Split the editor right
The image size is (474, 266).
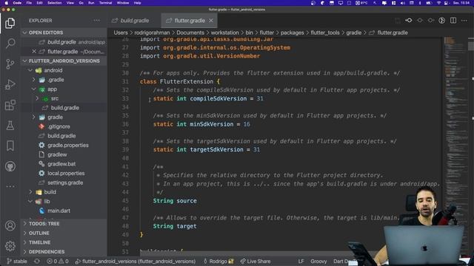[453, 21]
